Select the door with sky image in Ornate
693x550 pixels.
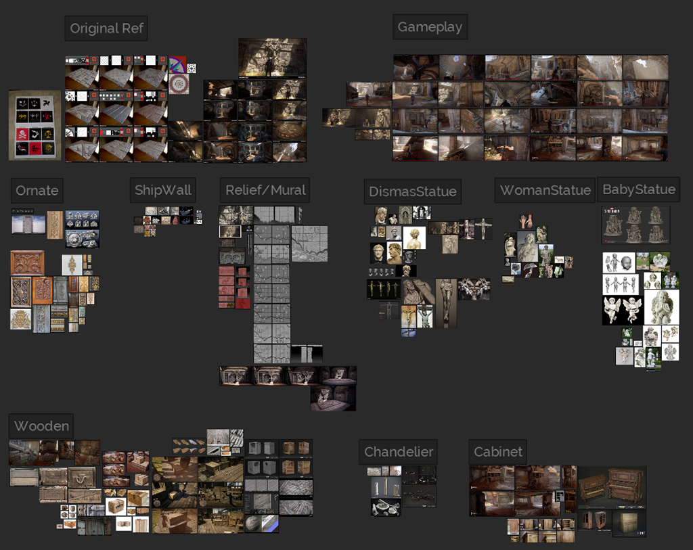point(28,224)
